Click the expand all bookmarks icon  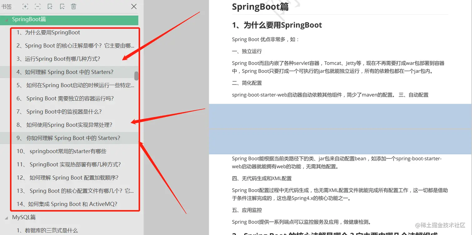click(x=25, y=6)
